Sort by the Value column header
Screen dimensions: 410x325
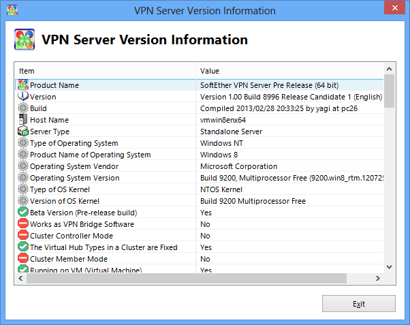289,71
